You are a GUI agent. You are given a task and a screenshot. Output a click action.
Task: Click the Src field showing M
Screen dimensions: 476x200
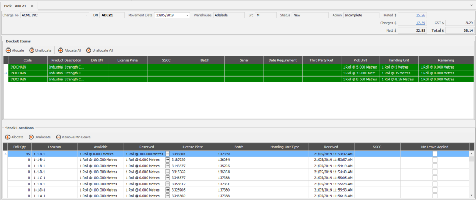point(266,15)
